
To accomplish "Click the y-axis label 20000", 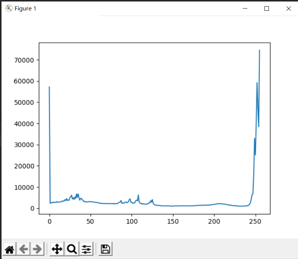I will coord(24,166).
